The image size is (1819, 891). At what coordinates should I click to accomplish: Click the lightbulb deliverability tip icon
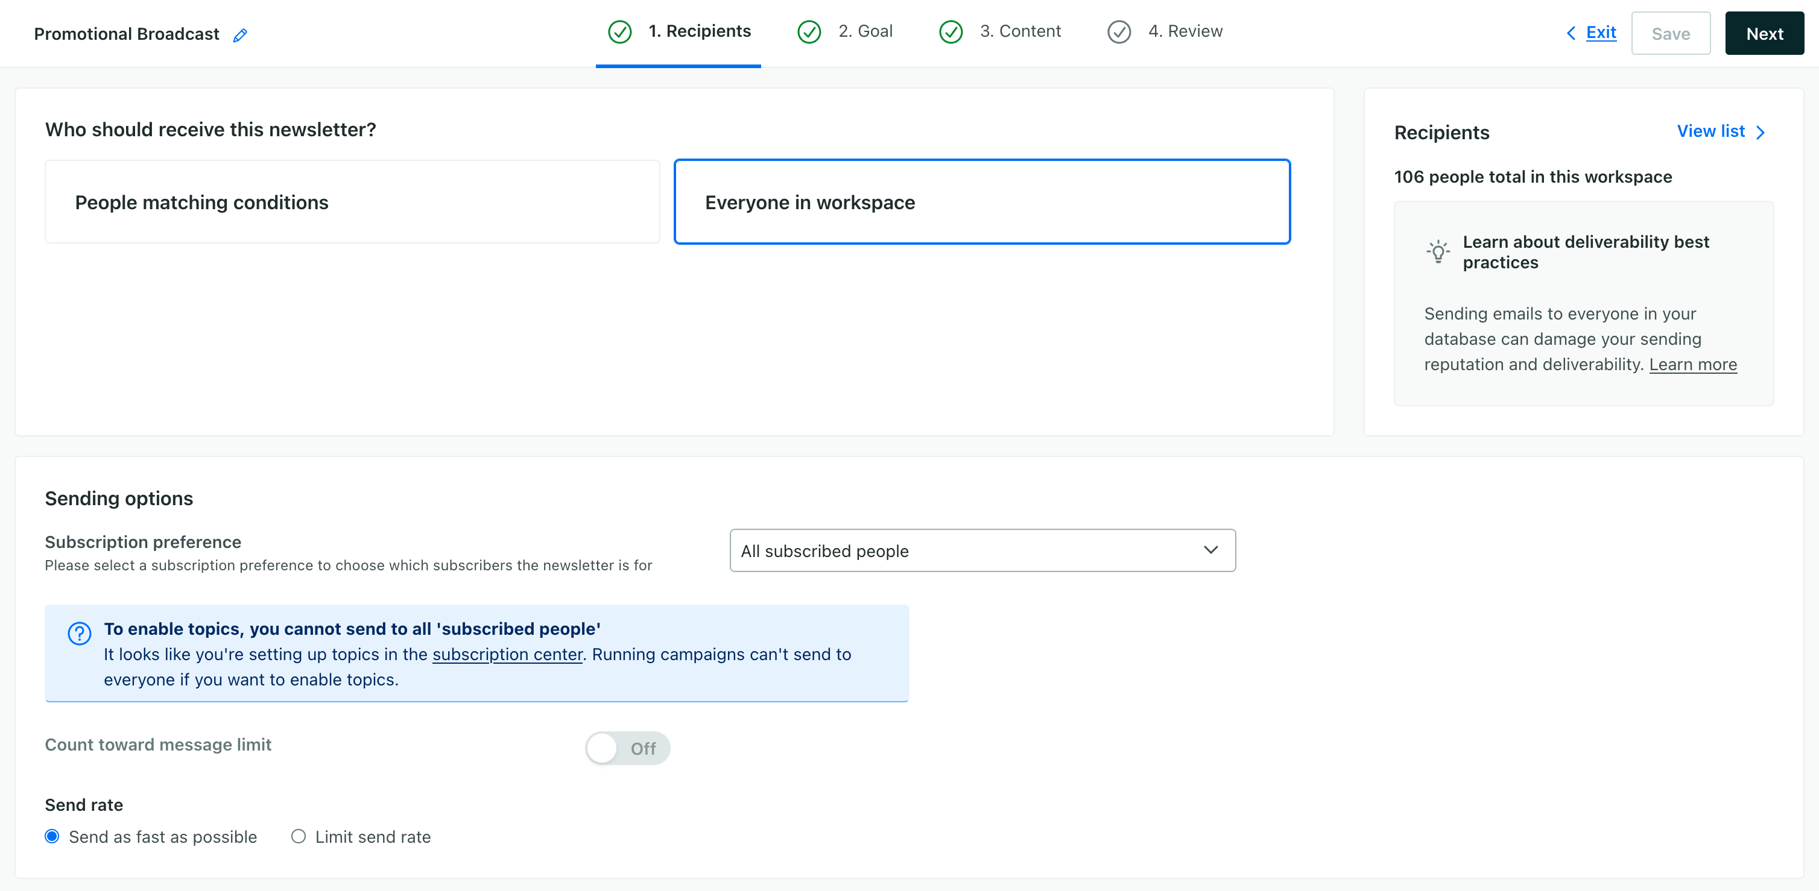click(x=1438, y=251)
